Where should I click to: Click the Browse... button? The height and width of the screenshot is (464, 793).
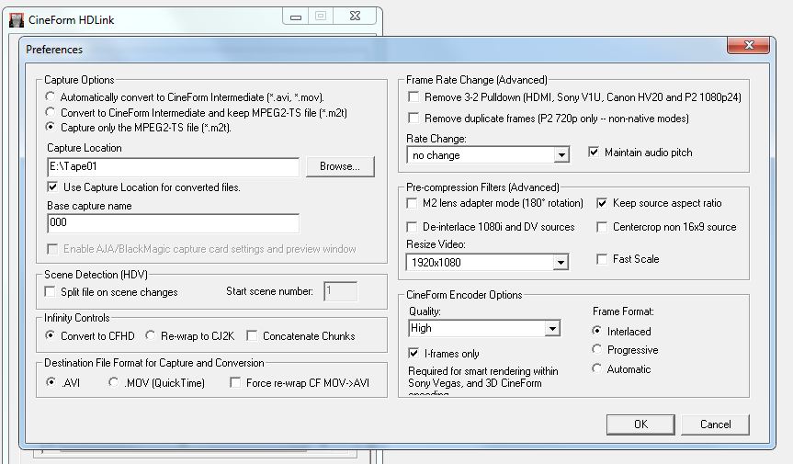pyautogui.click(x=340, y=166)
